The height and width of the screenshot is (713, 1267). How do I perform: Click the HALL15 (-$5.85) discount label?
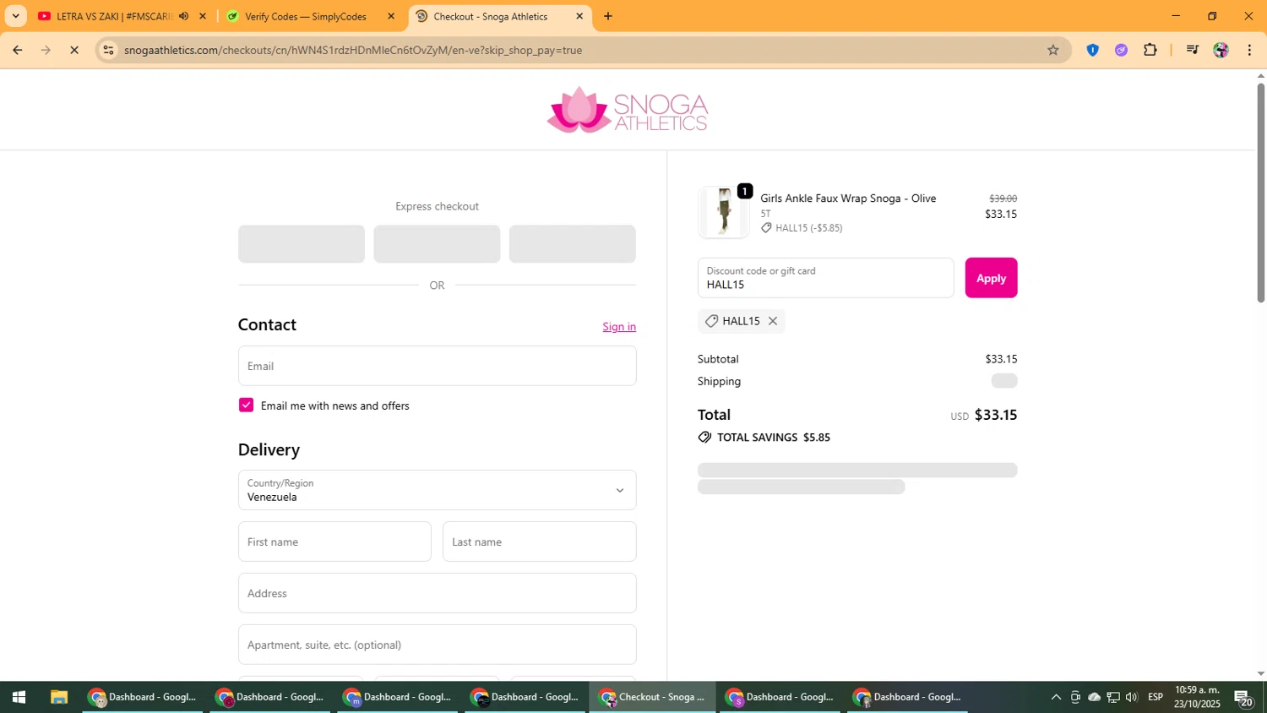click(x=808, y=228)
